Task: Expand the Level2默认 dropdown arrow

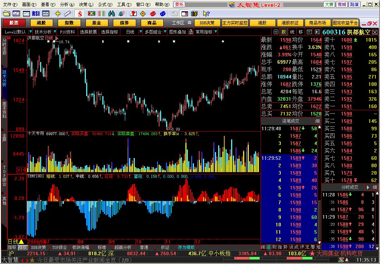Action: (31, 32)
